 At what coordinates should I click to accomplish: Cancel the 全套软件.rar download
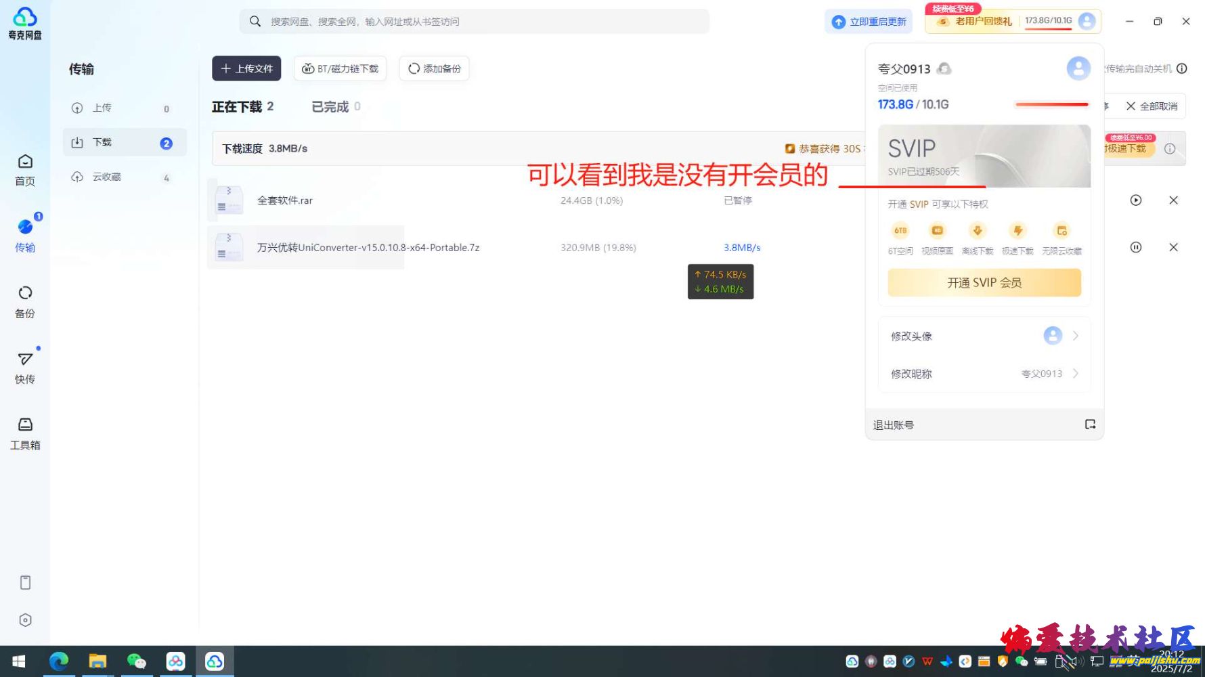coord(1173,200)
